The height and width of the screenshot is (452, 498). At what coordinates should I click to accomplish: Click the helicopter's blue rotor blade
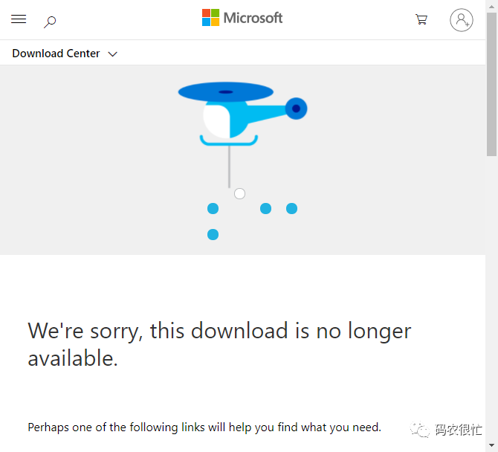pyautogui.click(x=225, y=91)
